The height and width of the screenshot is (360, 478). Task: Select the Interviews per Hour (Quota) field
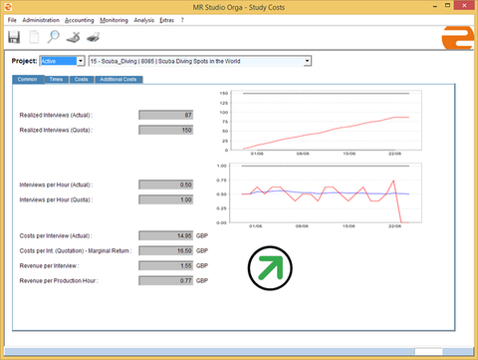(166, 199)
